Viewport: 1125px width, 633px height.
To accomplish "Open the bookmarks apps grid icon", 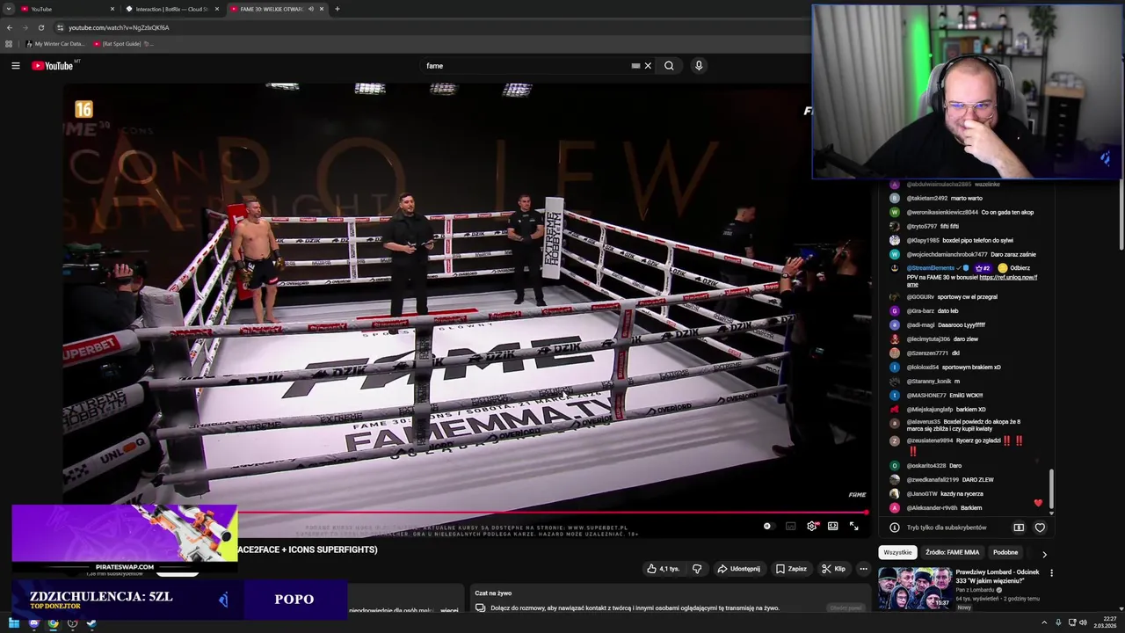I will click(9, 44).
